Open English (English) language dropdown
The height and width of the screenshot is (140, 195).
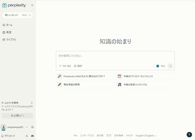point(146,135)
